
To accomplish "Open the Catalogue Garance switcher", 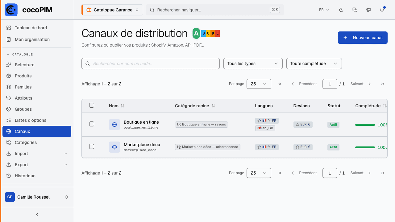I will point(112,10).
